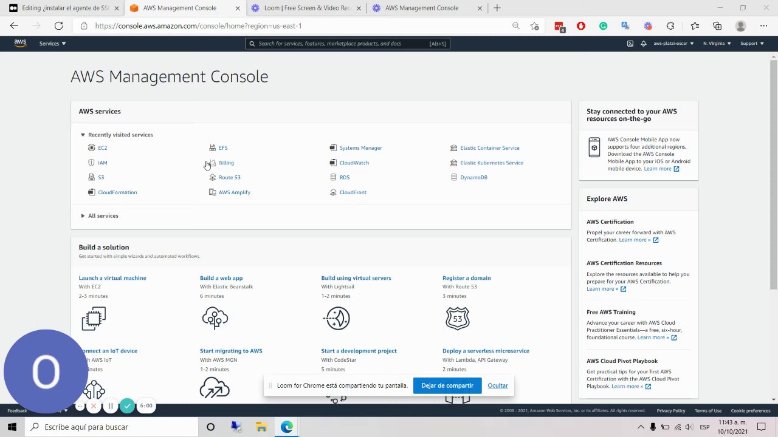This screenshot has height=437, width=778.
Task: Open Cookie preferences in the footer
Action: [751, 411]
